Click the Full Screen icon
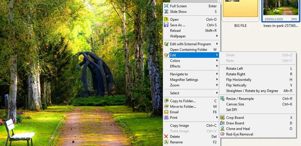The width and height of the screenshot is (301, 146). 166,6
